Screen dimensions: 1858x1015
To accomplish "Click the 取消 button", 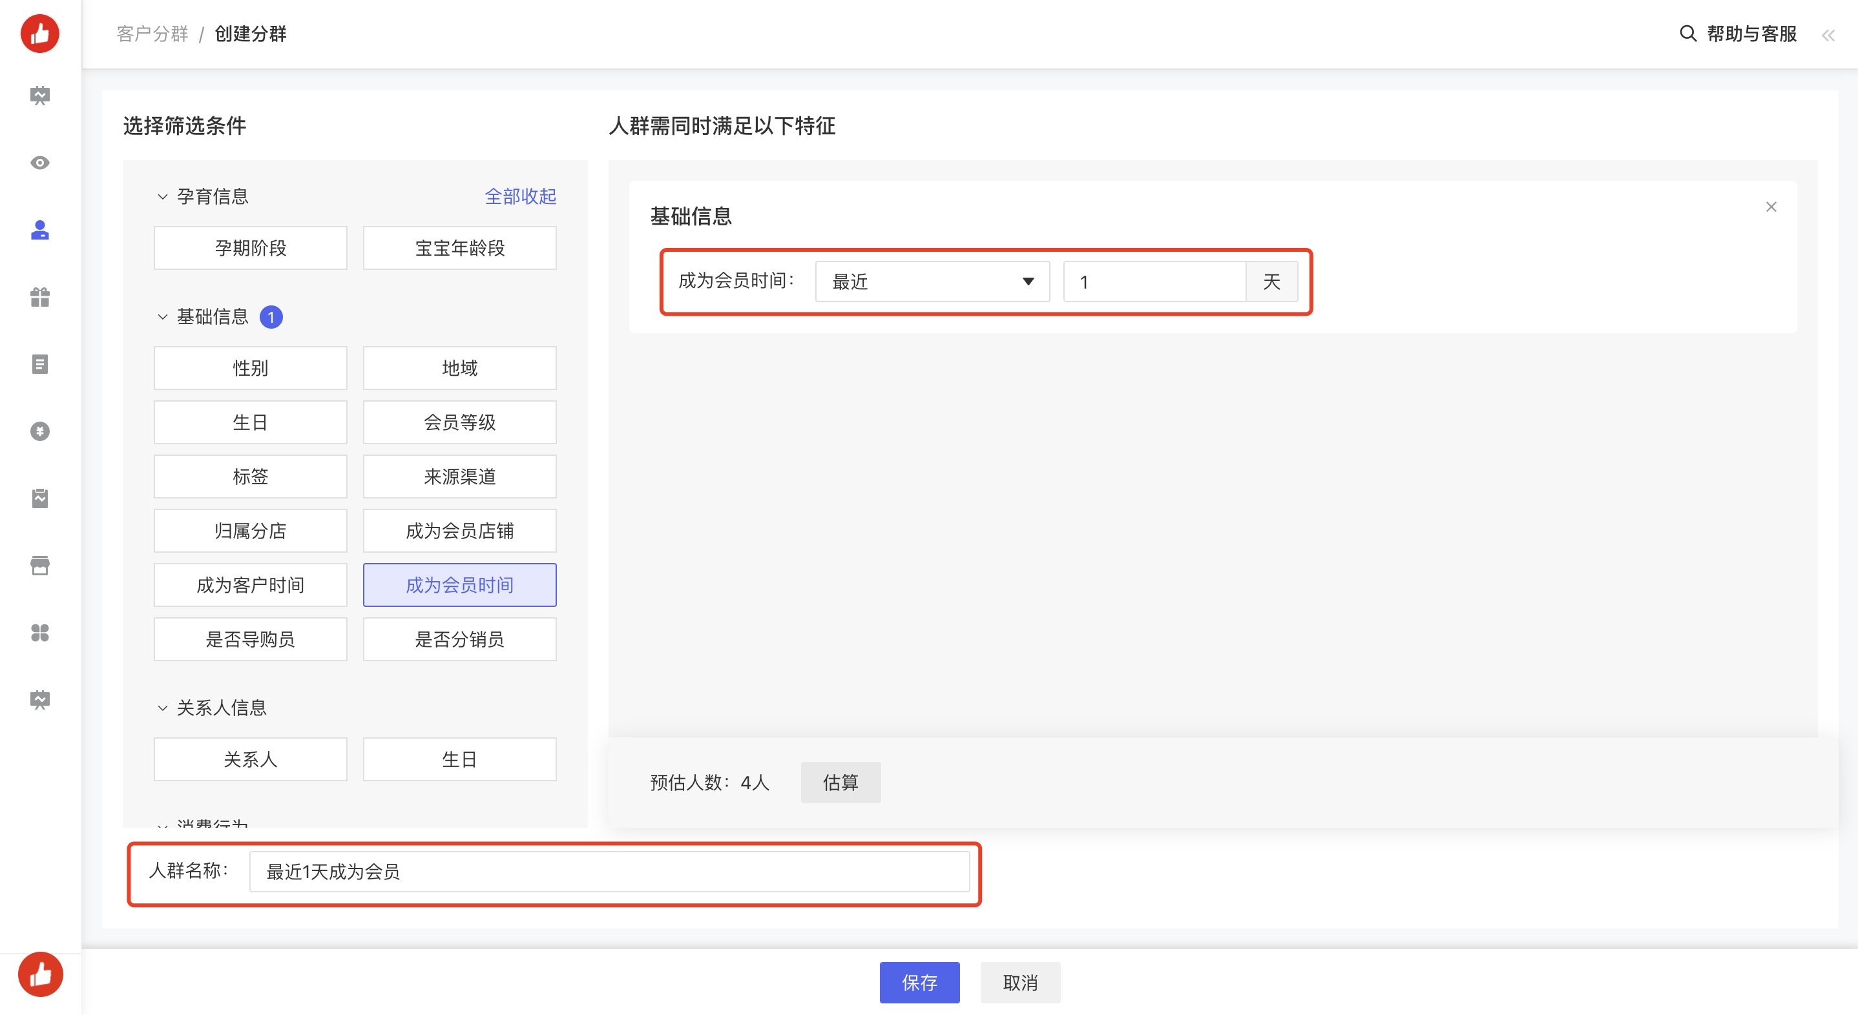I will coord(1020,983).
